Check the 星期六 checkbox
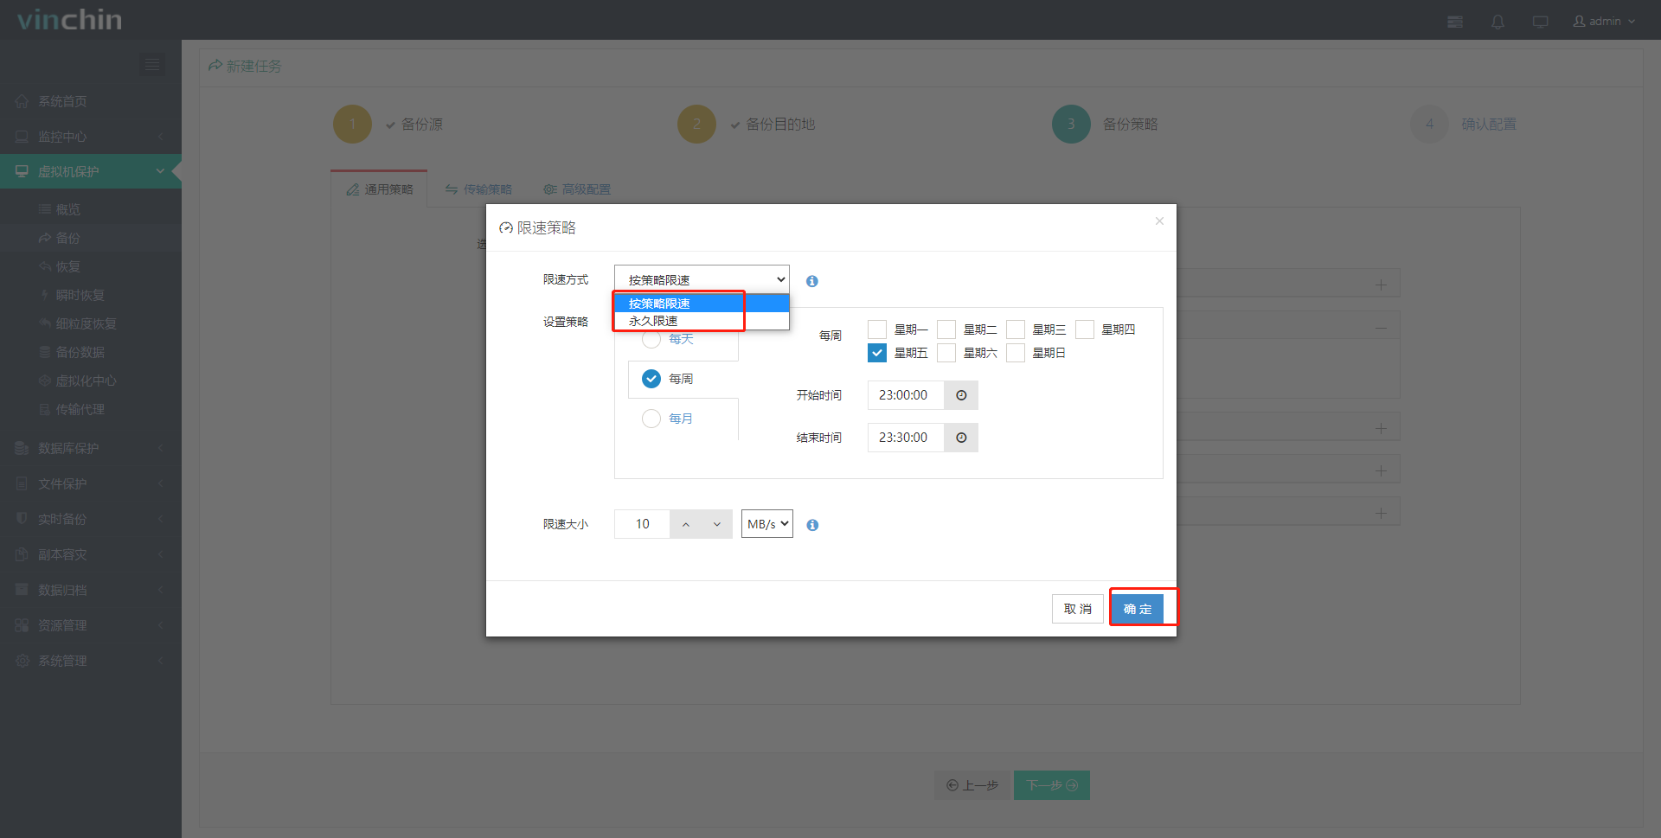1661x838 pixels. (946, 353)
